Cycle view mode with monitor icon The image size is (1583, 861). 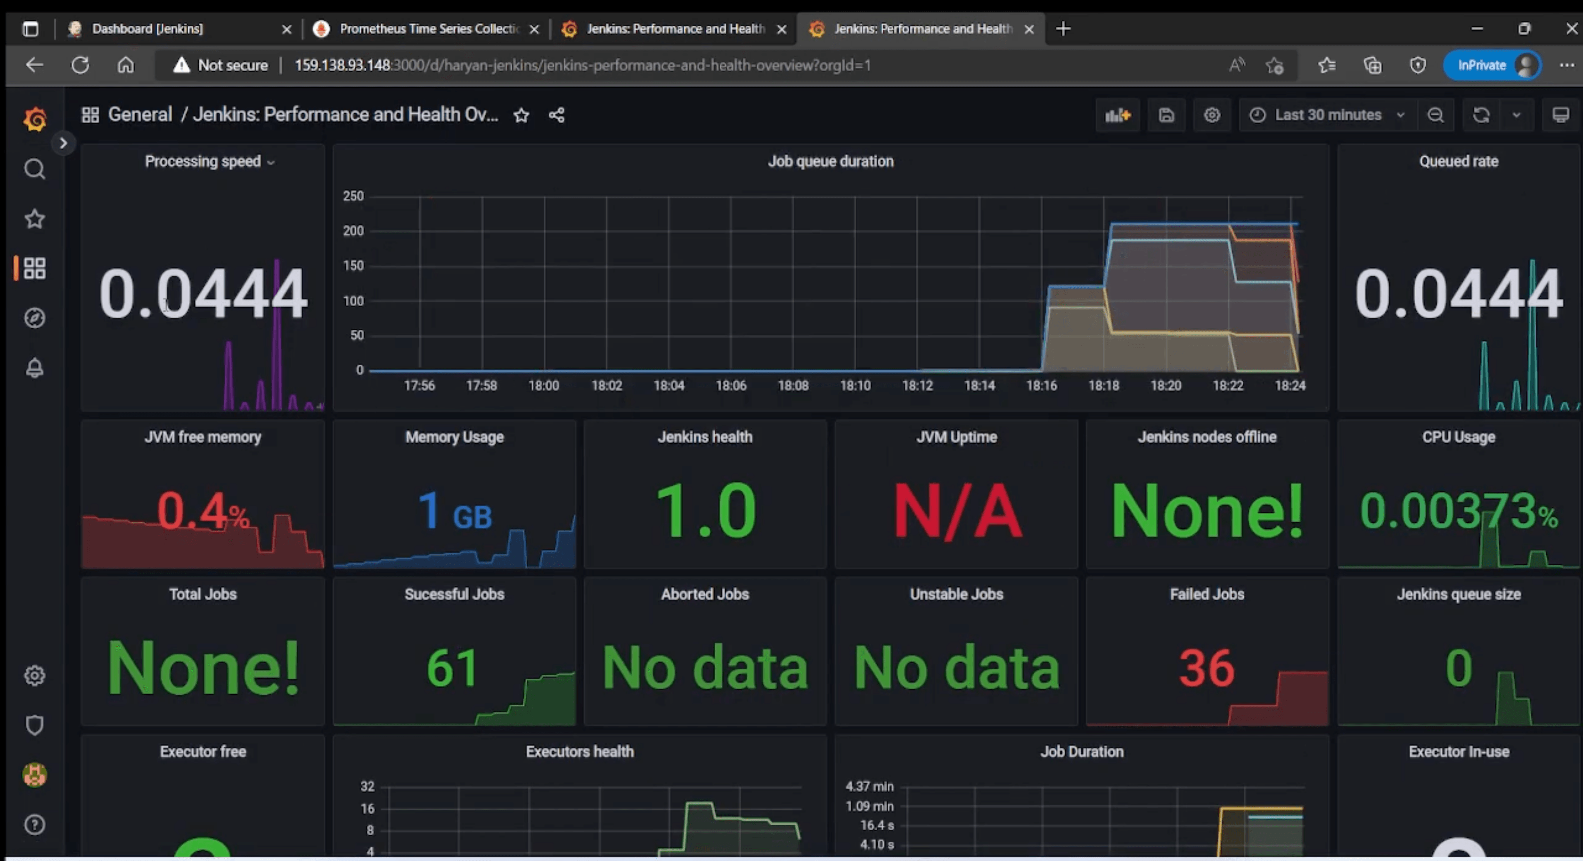1560,115
